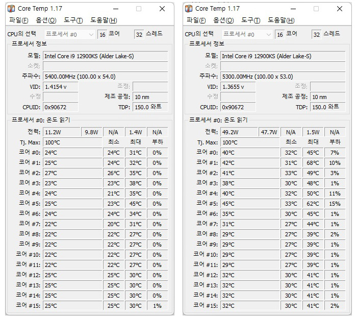Click 코어 #2 temperature 27°C left window

(72, 173)
